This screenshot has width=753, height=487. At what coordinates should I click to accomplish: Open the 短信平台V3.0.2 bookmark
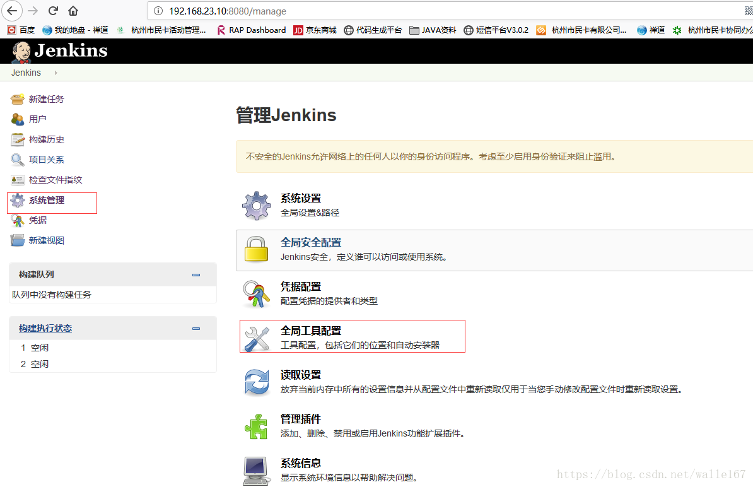click(x=496, y=30)
